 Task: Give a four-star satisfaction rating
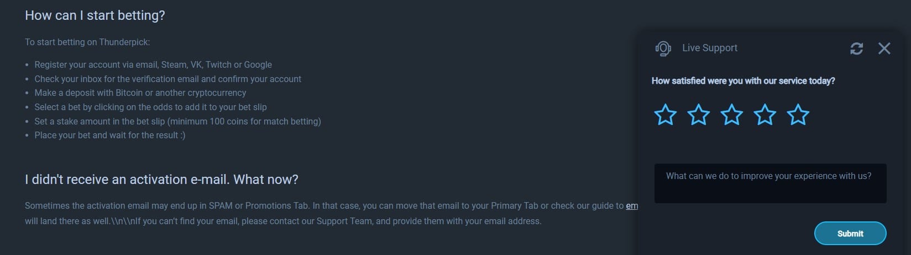(765, 115)
